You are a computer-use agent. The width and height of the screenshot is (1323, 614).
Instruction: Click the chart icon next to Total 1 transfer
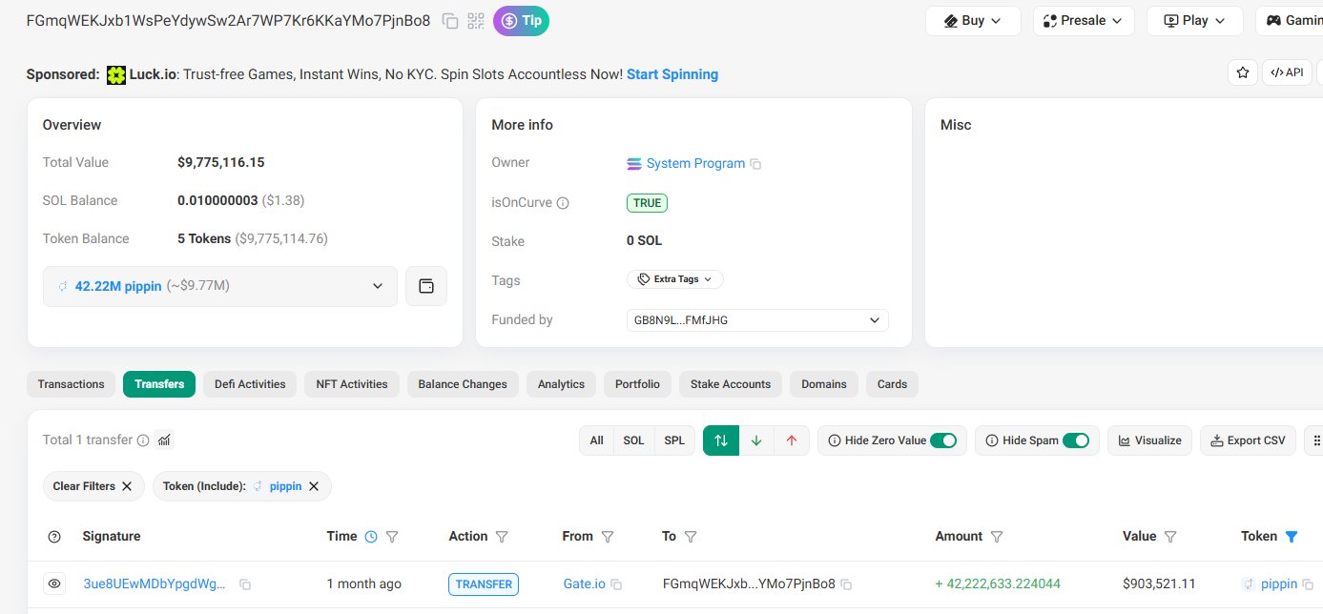pyautogui.click(x=164, y=440)
